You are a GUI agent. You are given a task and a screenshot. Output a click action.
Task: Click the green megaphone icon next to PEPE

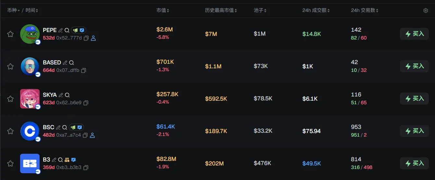tap(75, 30)
